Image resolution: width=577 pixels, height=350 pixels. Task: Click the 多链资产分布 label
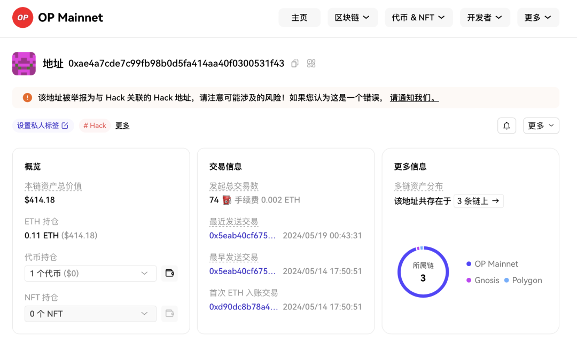(x=418, y=186)
